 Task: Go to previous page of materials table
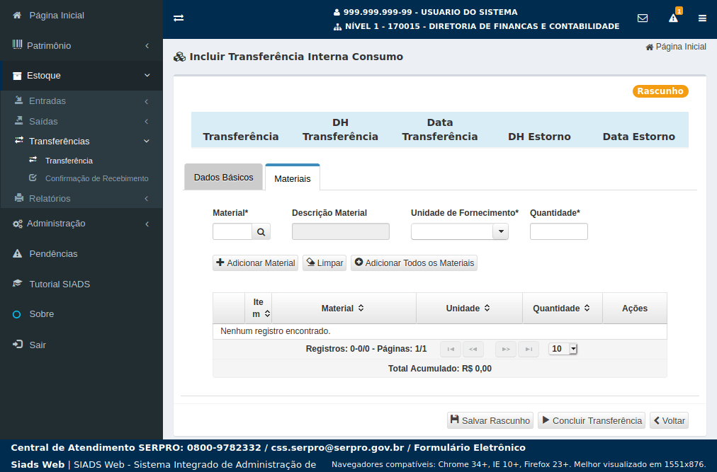coord(473,349)
